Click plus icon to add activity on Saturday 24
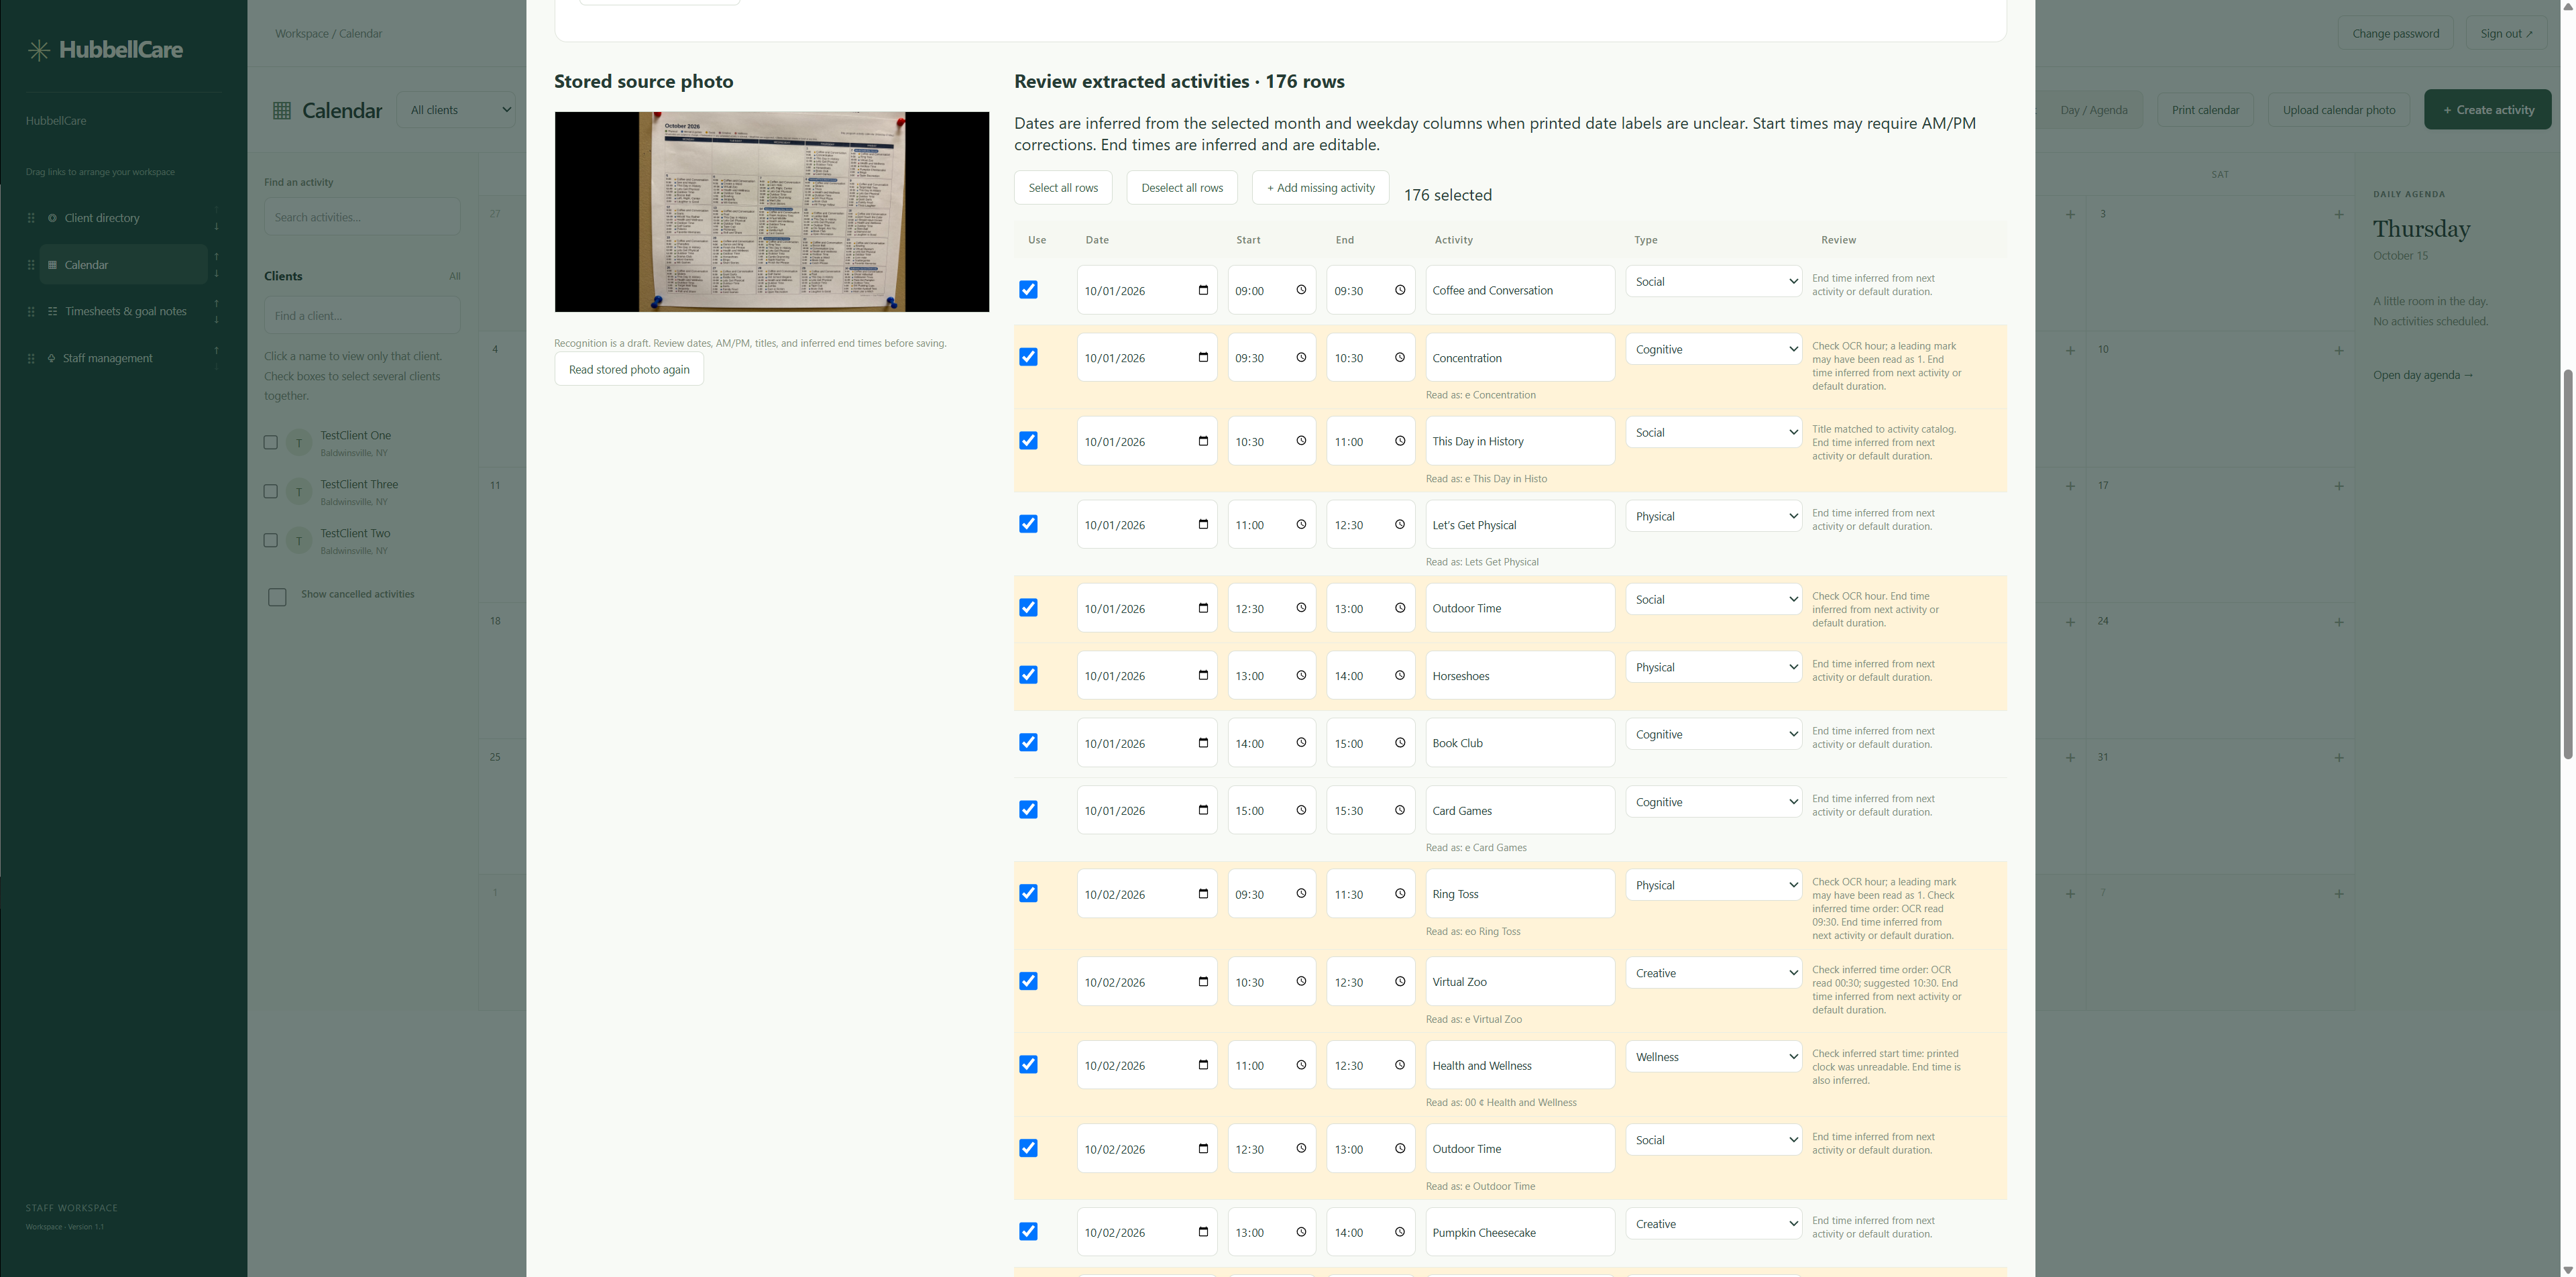Viewport: 2576px width, 1277px height. pos(2339,622)
